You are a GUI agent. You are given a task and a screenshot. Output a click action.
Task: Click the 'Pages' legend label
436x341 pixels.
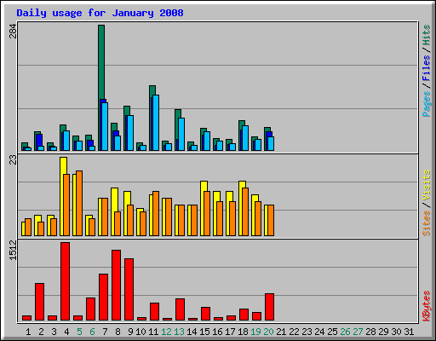point(427,104)
